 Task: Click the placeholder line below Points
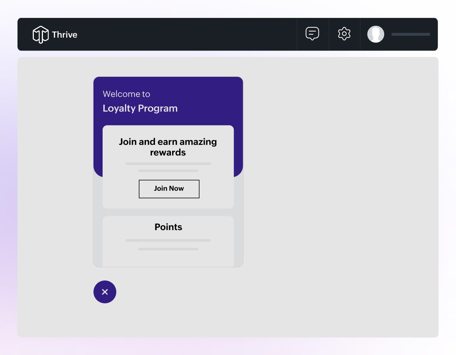tap(168, 241)
